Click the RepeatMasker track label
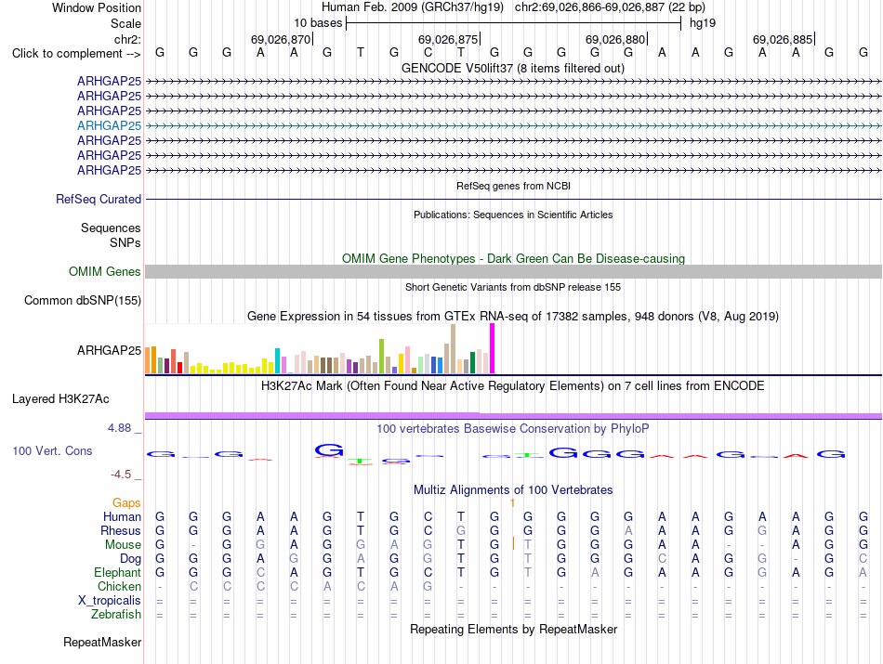 (102, 643)
